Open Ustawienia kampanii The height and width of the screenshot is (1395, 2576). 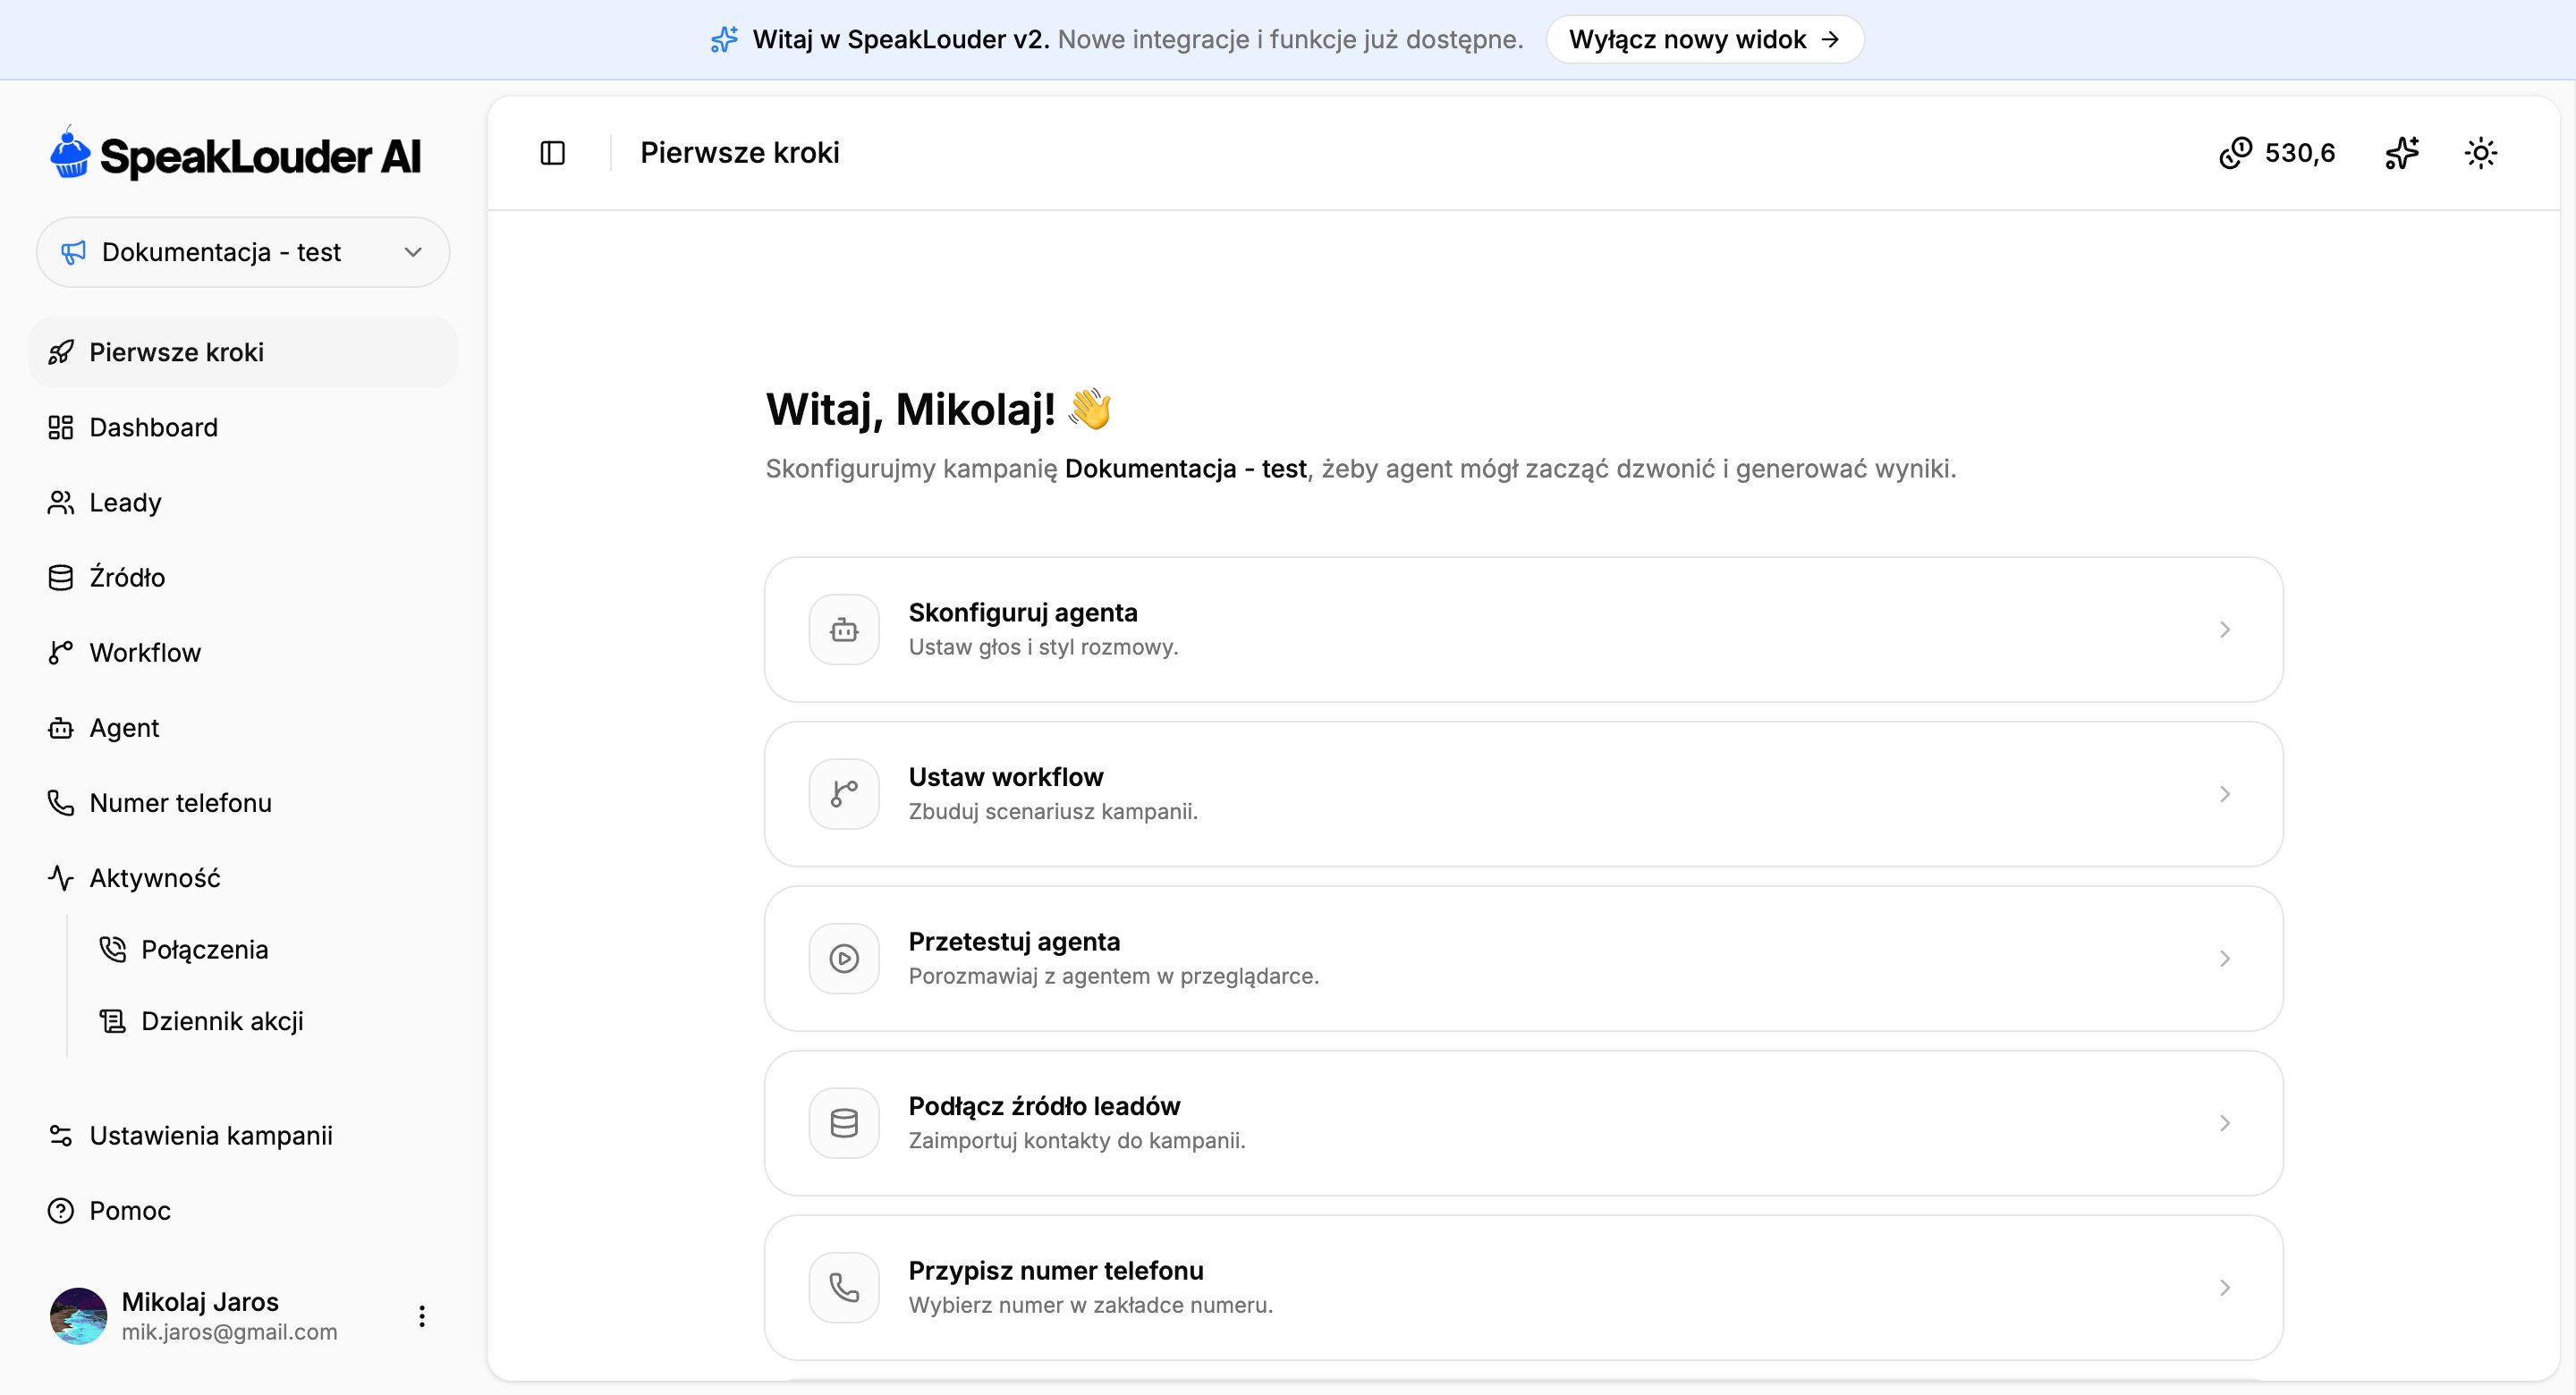[243, 1135]
